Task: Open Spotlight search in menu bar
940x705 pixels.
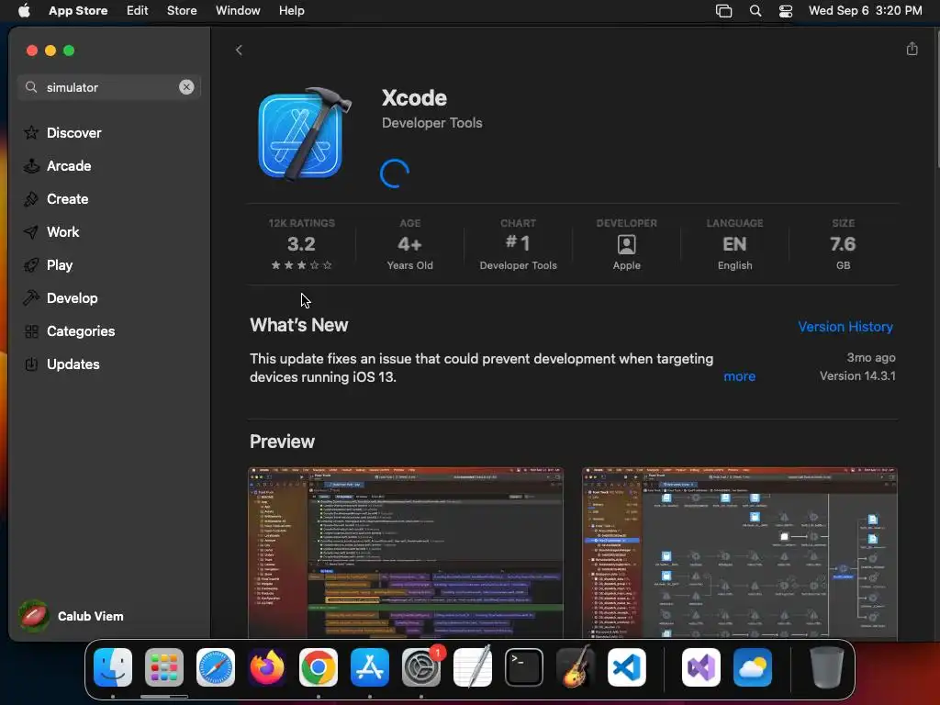Action: (755, 11)
